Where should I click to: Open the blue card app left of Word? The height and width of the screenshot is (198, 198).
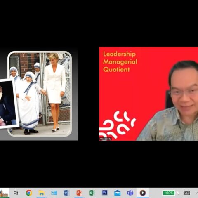tap(54, 193)
